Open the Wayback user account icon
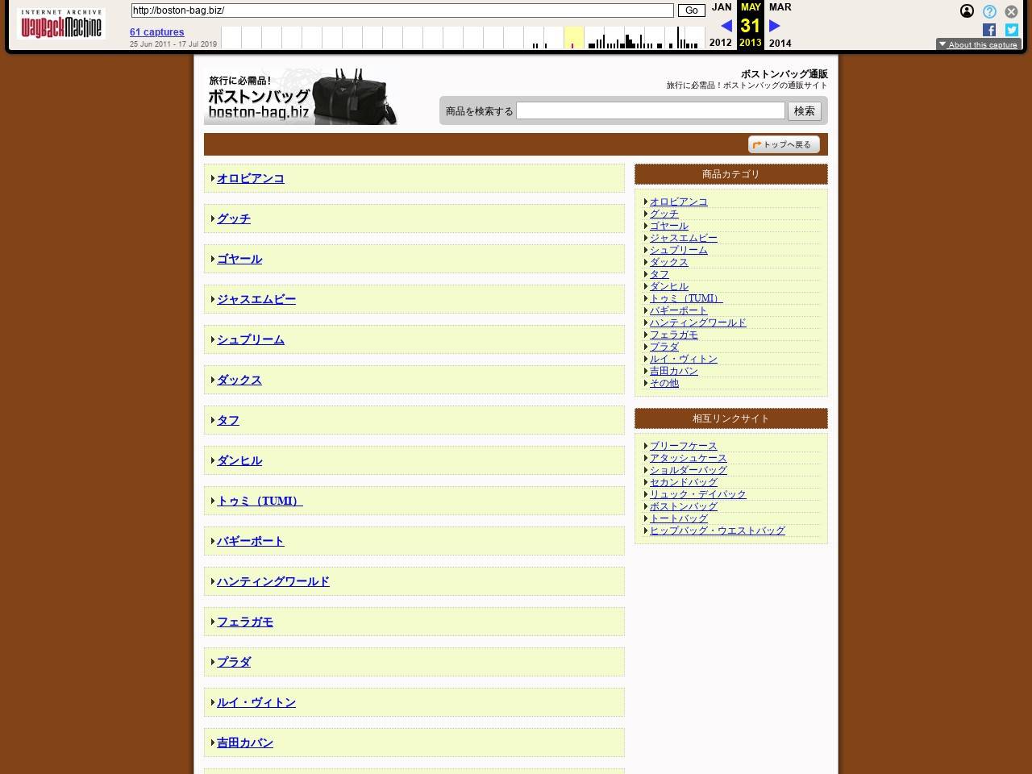 (967, 11)
